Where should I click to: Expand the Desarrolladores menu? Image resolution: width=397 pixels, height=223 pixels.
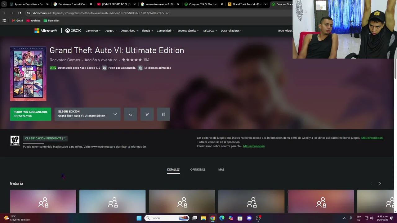point(231,31)
